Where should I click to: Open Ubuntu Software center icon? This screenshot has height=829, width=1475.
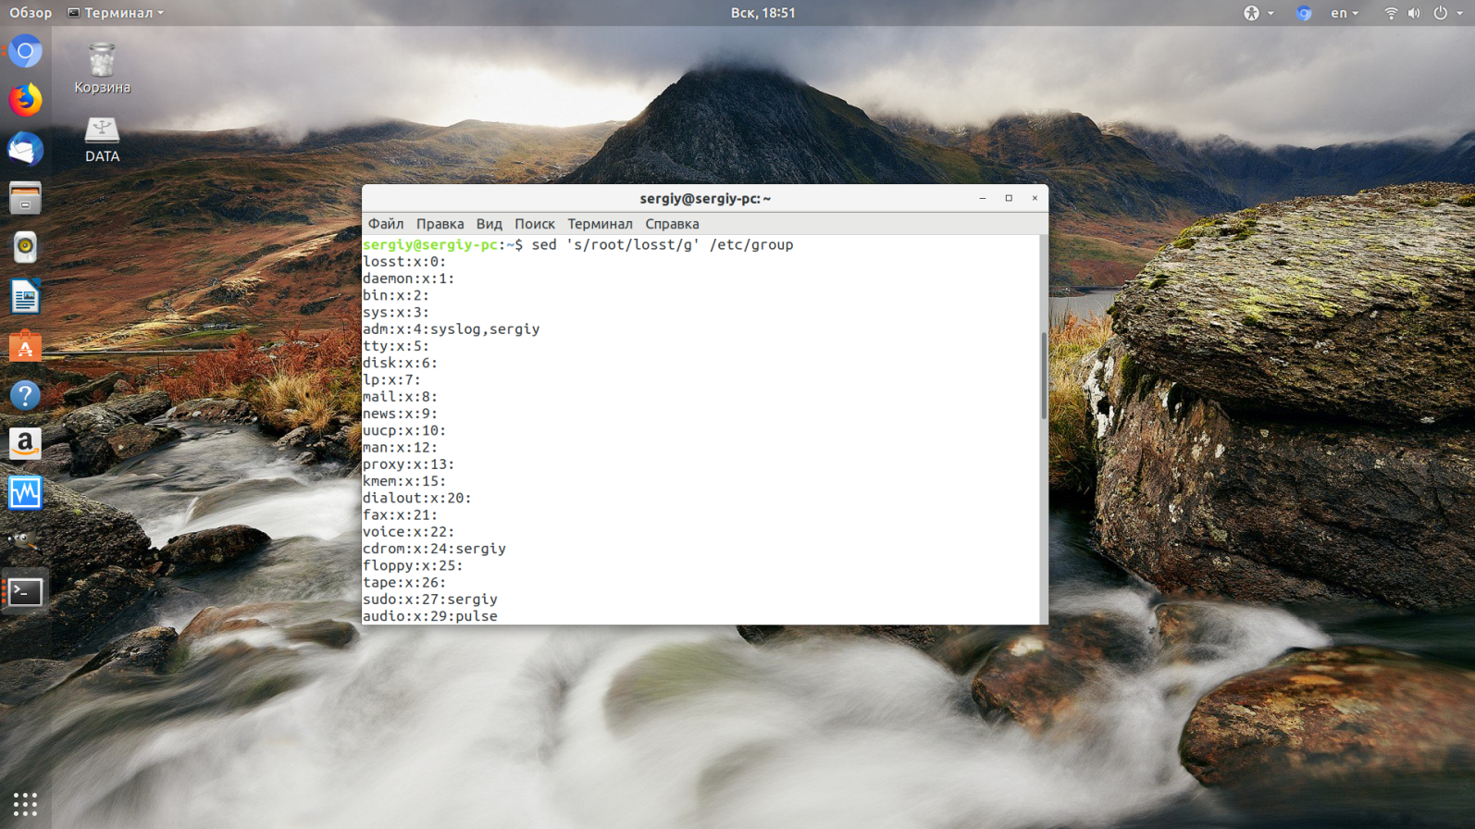(25, 347)
